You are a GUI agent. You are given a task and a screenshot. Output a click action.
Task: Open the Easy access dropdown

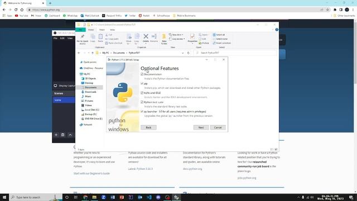click(x=177, y=39)
